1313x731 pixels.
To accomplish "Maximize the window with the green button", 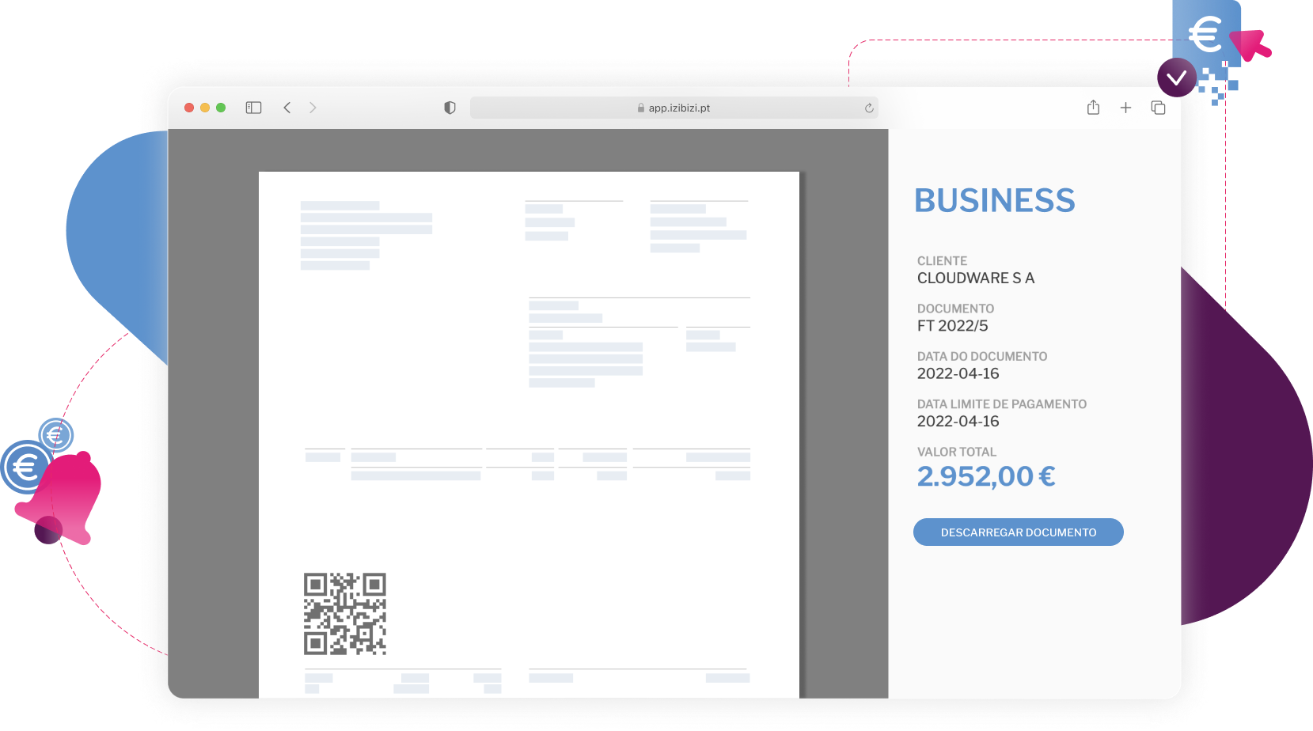I will pyautogui.click(x=221, y=108).
